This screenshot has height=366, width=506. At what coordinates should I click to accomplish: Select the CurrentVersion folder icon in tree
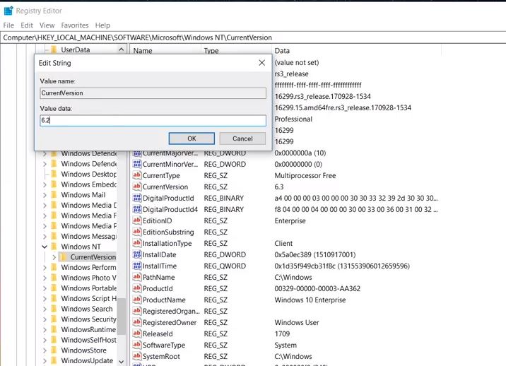pos(63,257)
